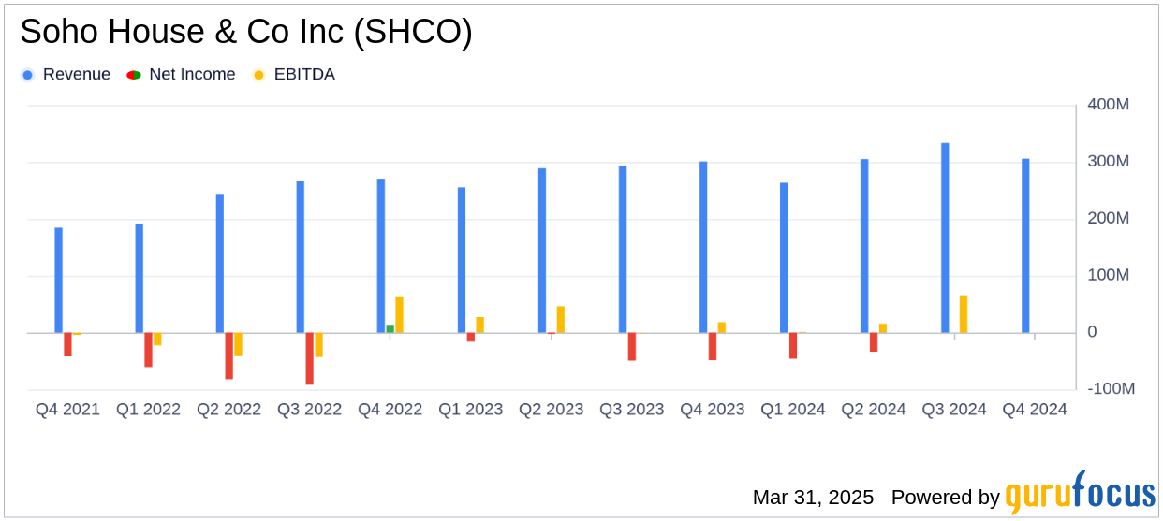Click the Q4 2022 green net income bar
1163x521 pixels.
[390, 328]
